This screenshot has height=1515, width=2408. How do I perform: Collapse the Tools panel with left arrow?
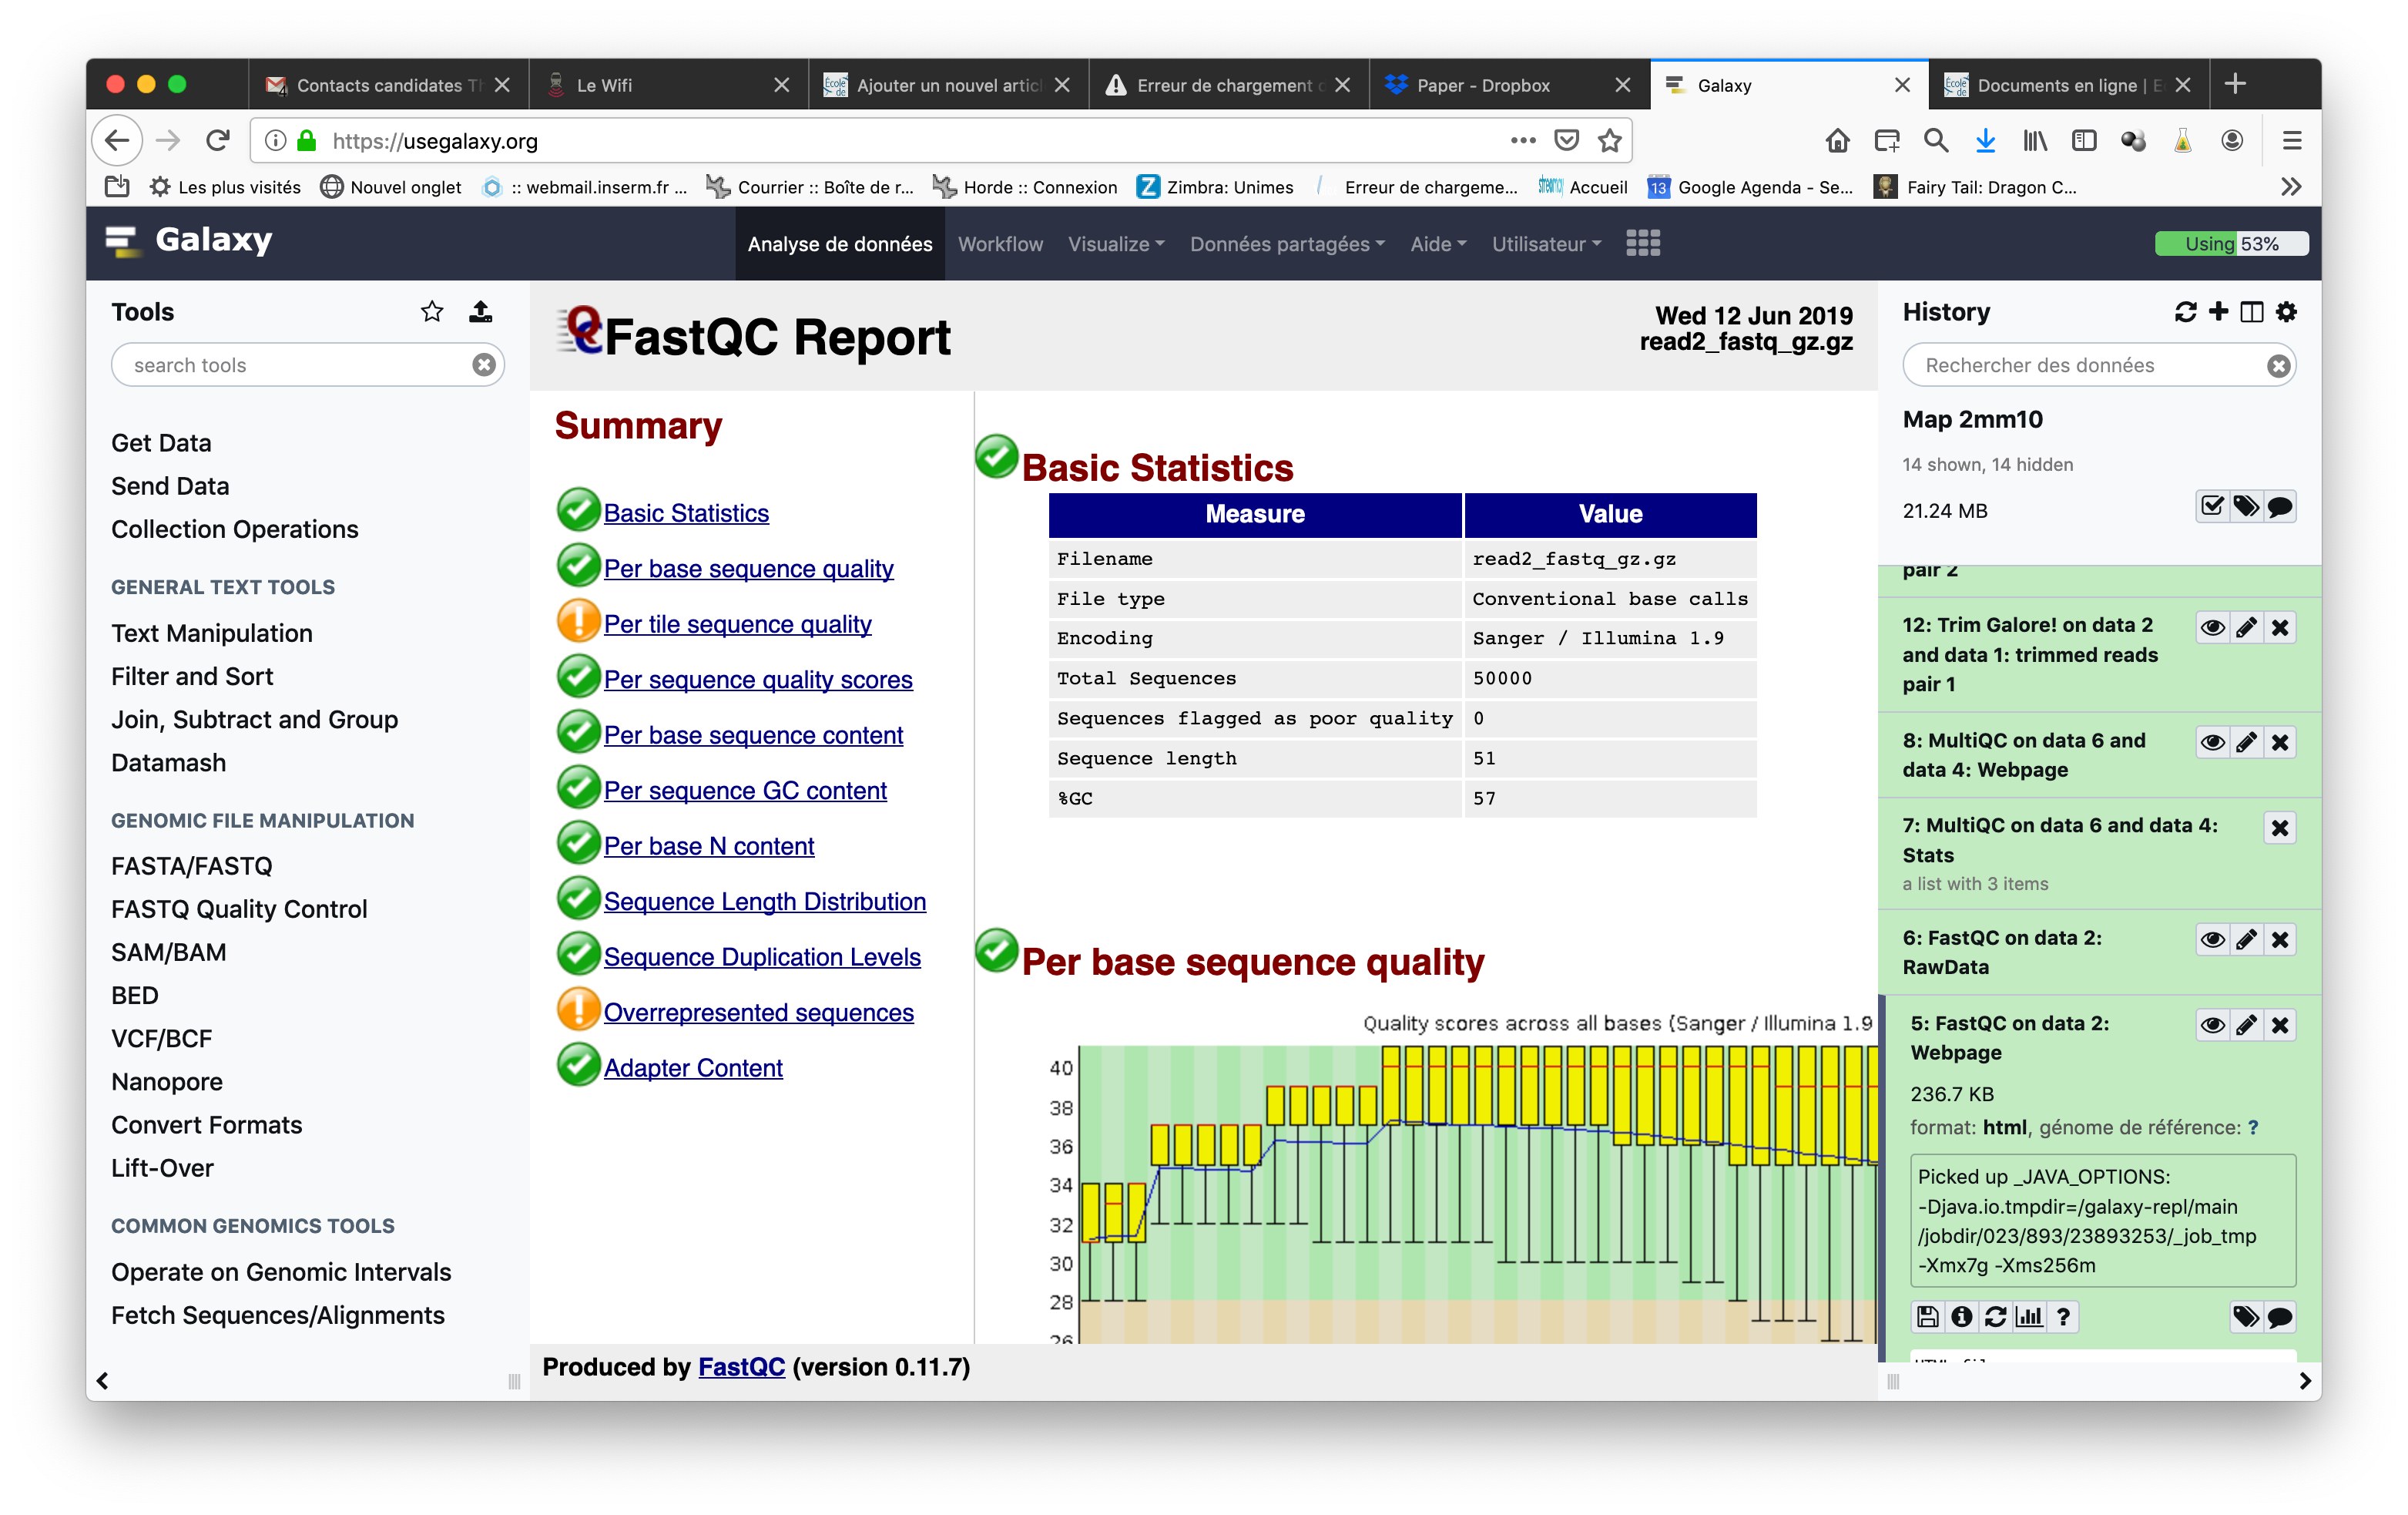(x=102, y=1381)
